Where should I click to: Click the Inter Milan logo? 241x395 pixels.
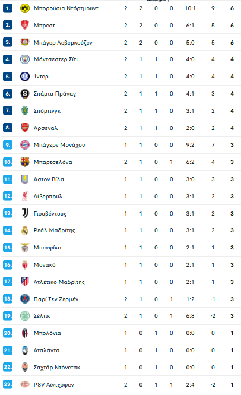click(25, 77)
